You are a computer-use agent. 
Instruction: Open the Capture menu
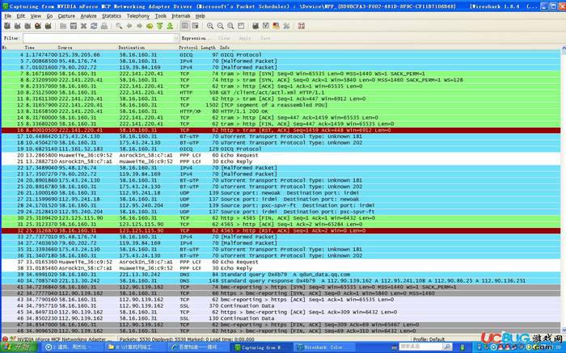(66, 16)
